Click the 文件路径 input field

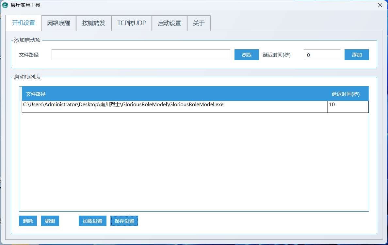[x=141, y=55]
